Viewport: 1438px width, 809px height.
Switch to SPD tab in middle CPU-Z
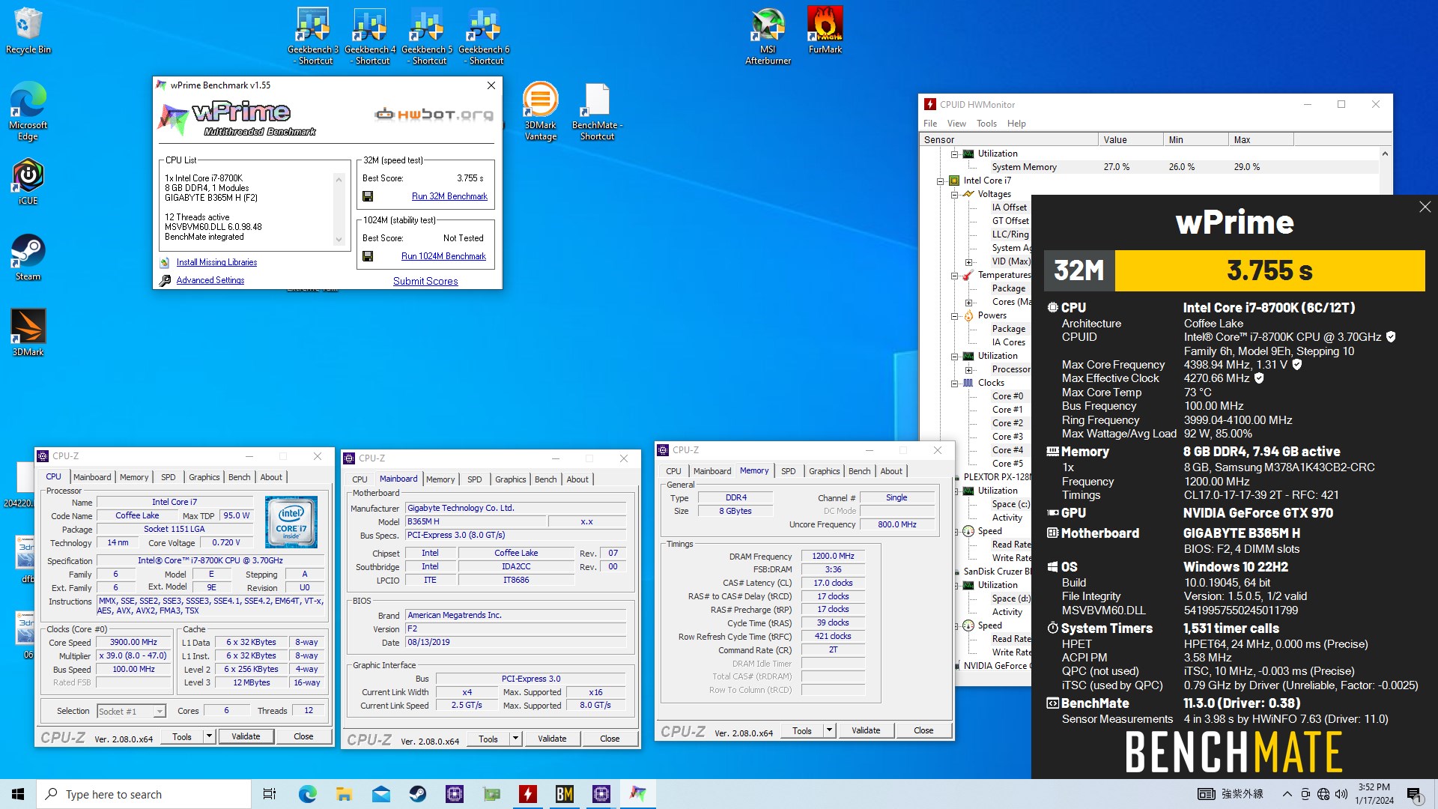click(475, 479)
